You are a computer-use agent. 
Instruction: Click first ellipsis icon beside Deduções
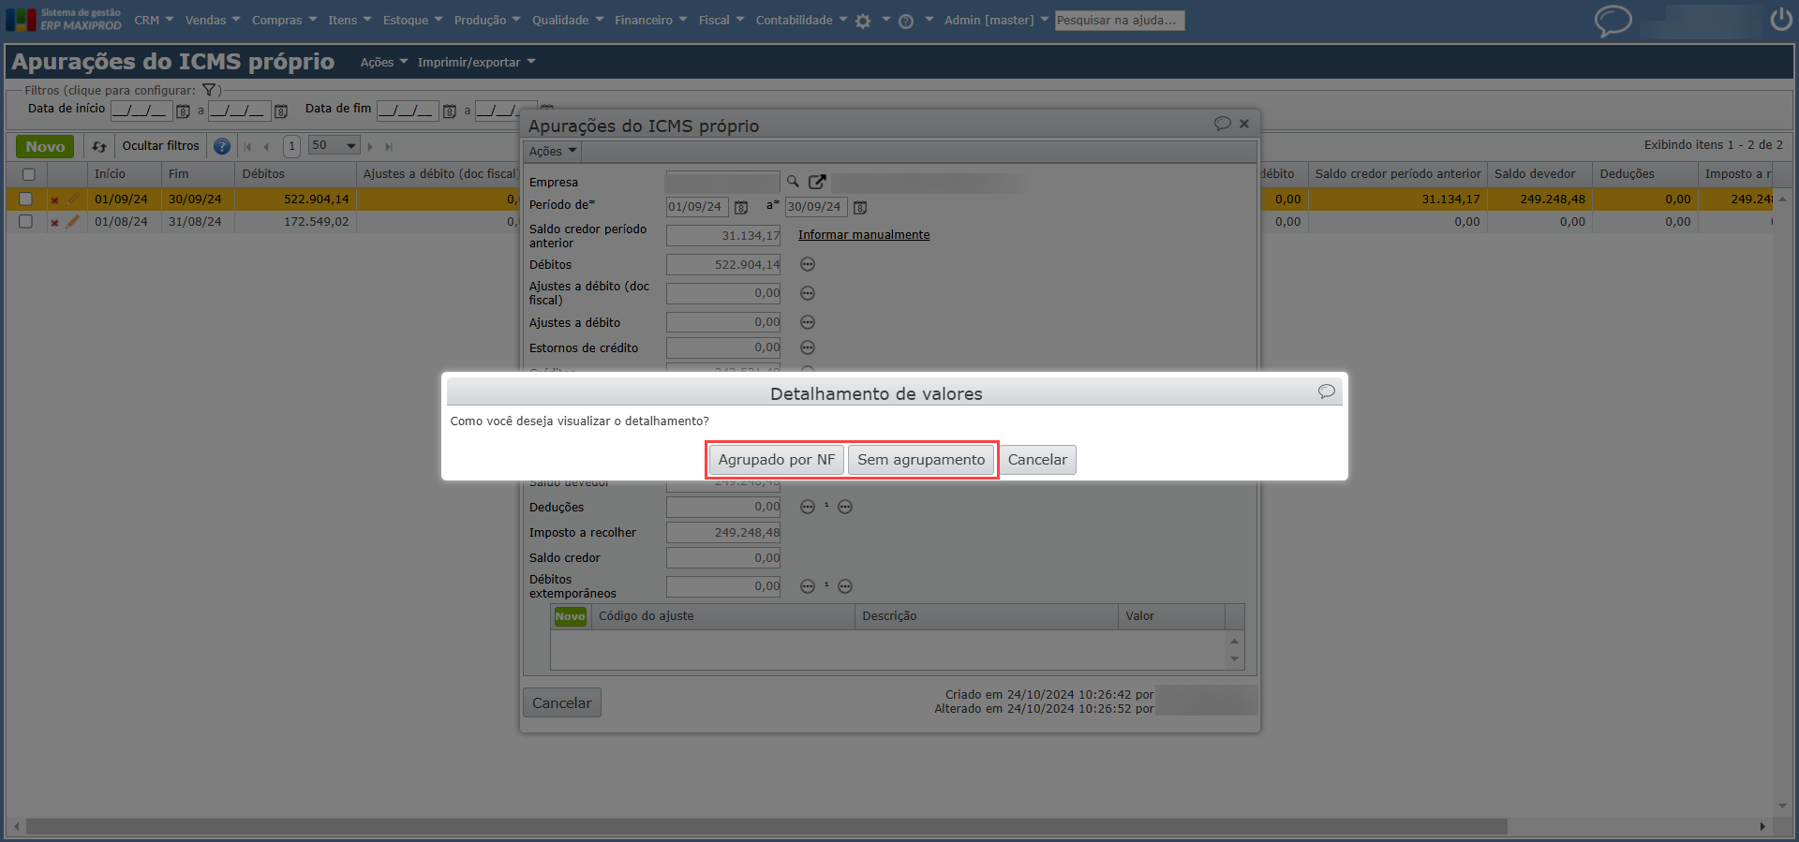(808, 507)
